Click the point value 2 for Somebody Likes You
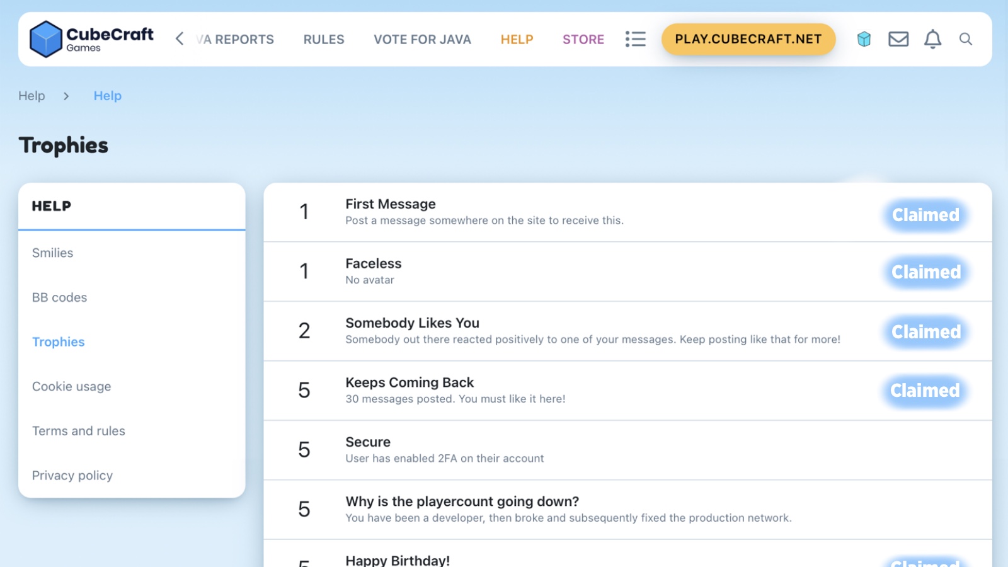The image size is (1008, 567). point(304,331)
